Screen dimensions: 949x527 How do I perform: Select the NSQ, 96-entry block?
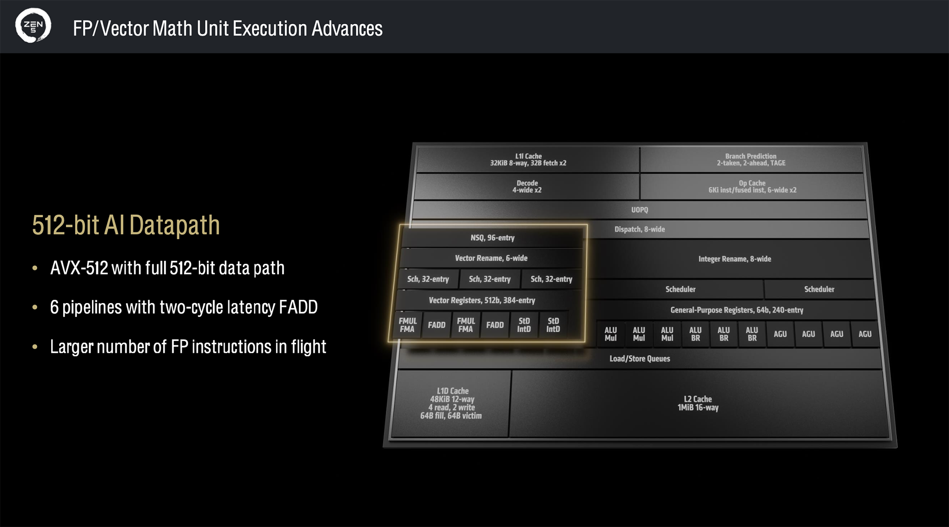[x=492, y=238]
